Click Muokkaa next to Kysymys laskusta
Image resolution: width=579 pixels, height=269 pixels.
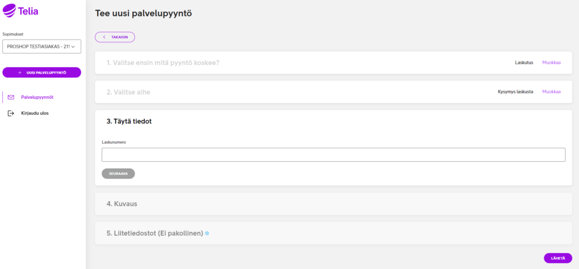[x=551, y=92]
